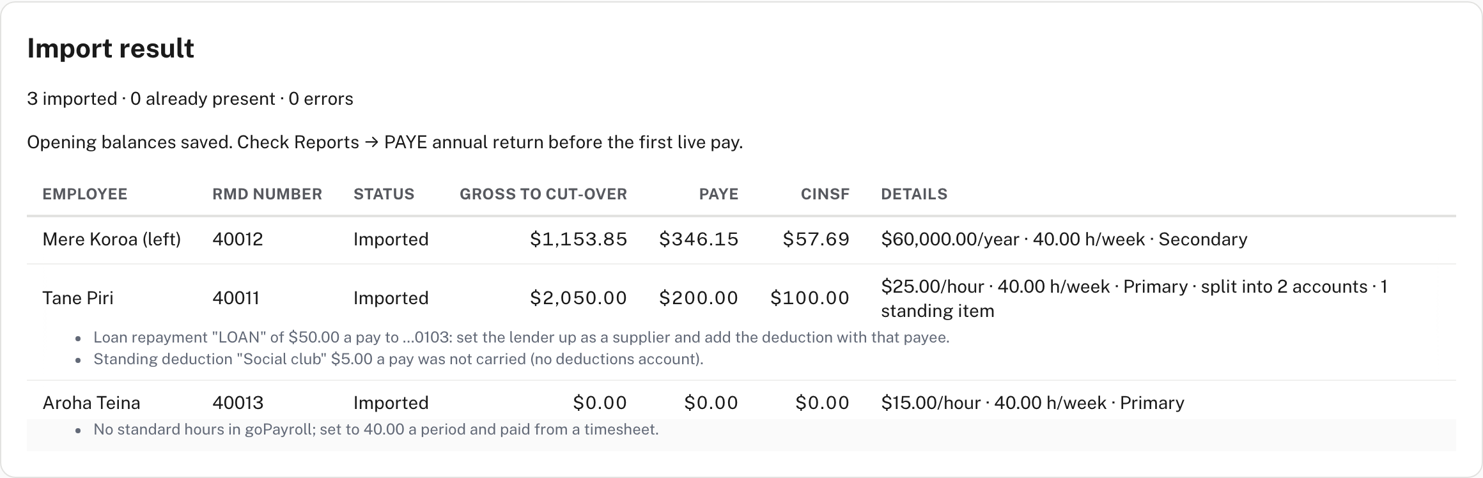The height and width of the screenshot is (478, 1483).
Task: Click the EMPLOYEE column header
Action: coord(85,194)
